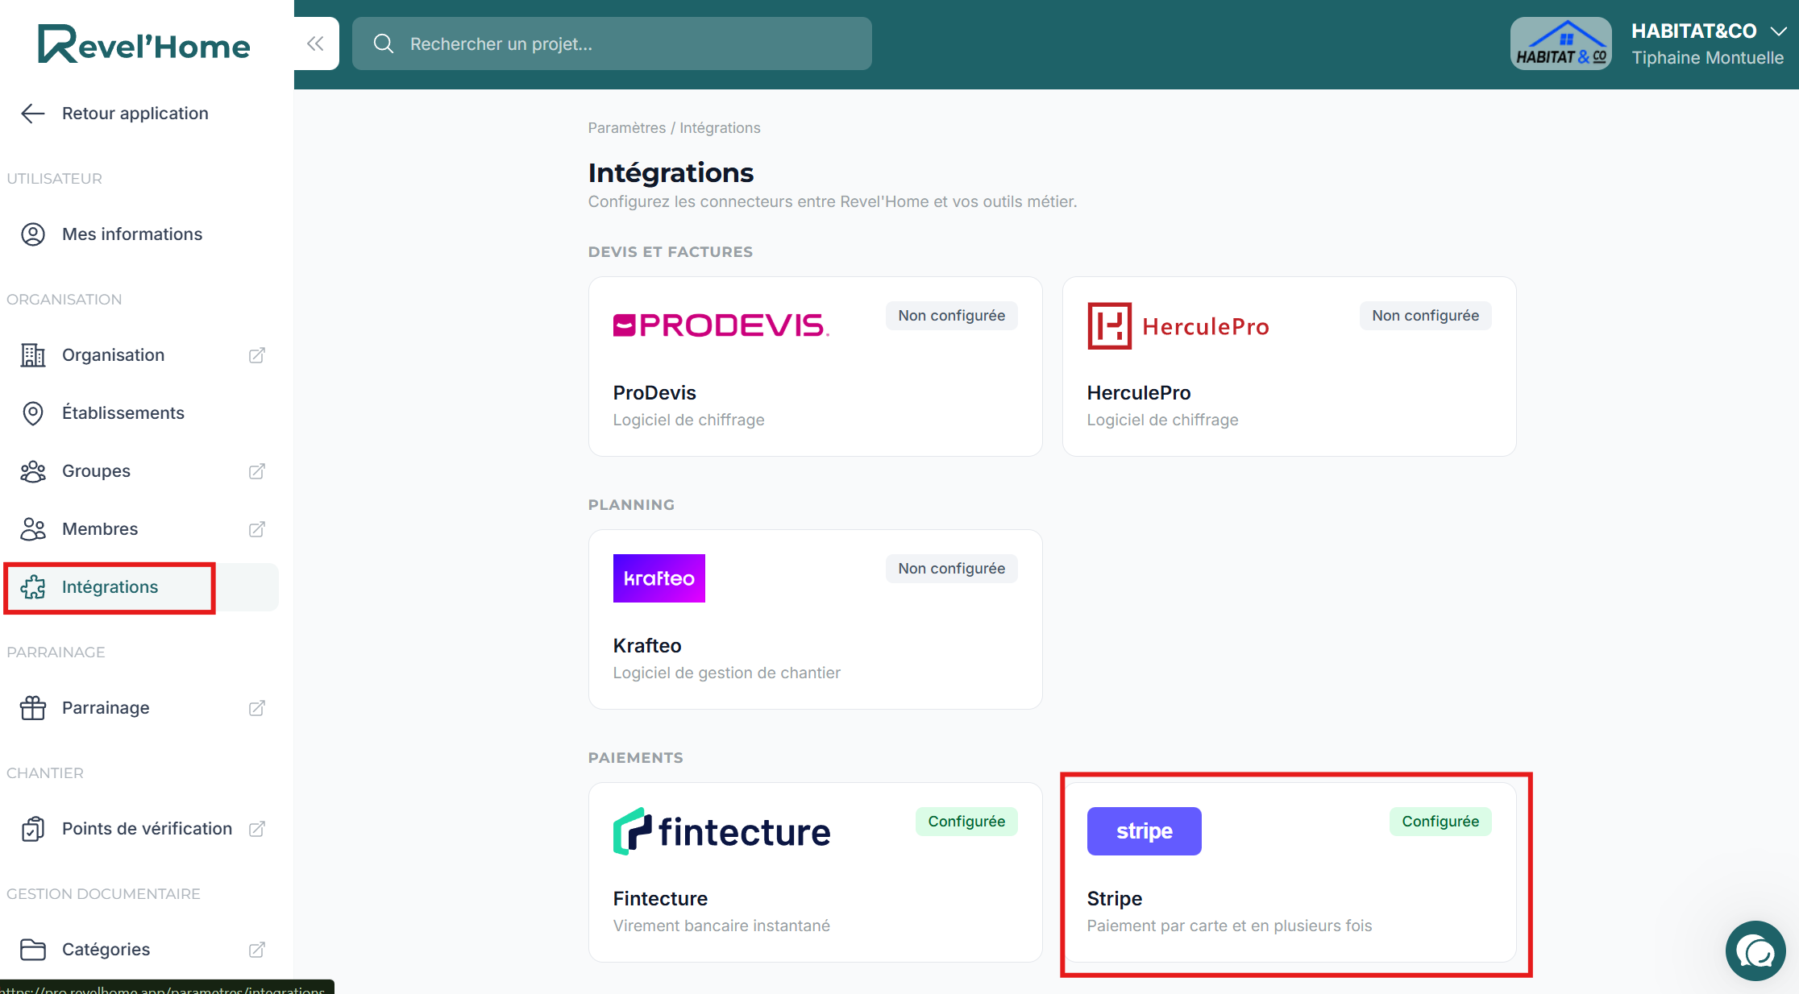Expand the HABITAT&CO account dropdown

[x=1779, y=31]
